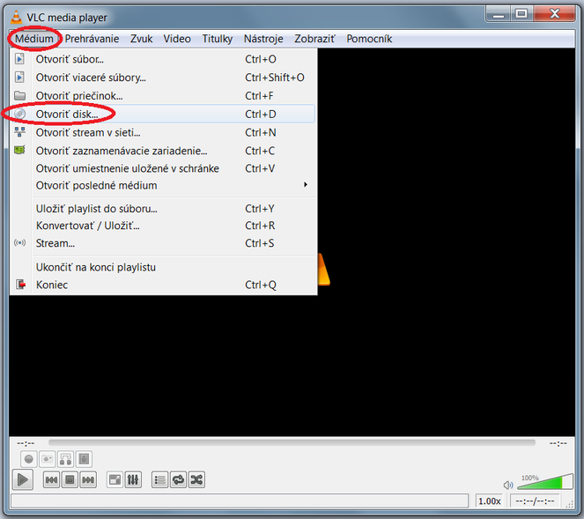This screenshot has height=519, width=584.
Task: Click the frame by frame button
Action: (84, 459)
